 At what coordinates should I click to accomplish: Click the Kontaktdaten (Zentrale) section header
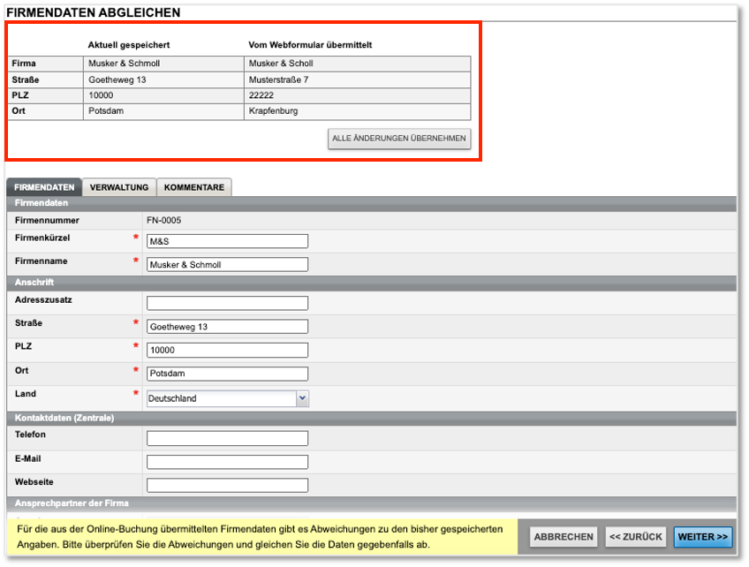pos(64,418)
